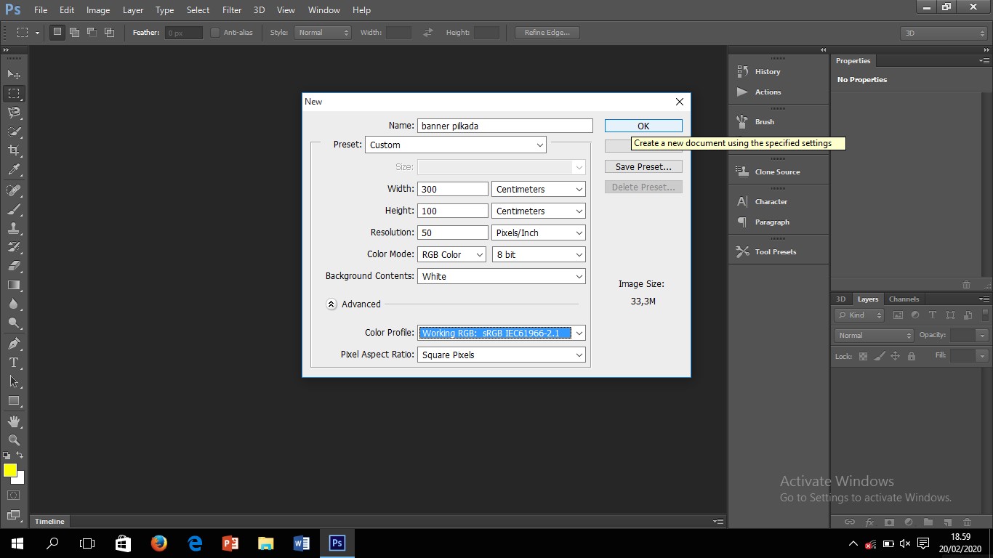The image size is (993, 558).
Task: Open Microsoft Word from the taskbar
Action: (301, 543)
